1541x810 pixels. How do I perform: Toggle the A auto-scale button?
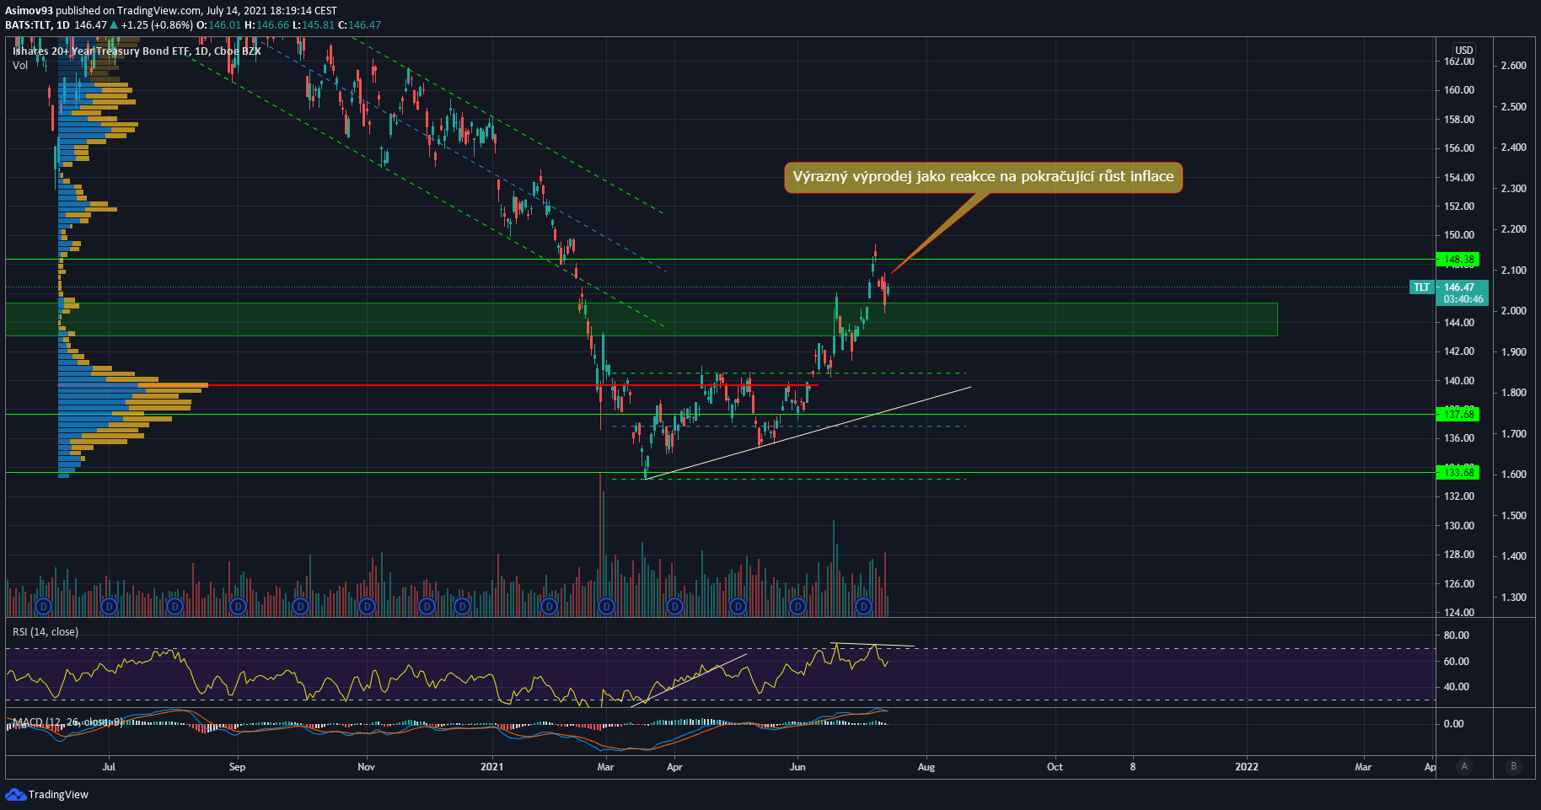pyautogui.click(x=1464, y=766)
